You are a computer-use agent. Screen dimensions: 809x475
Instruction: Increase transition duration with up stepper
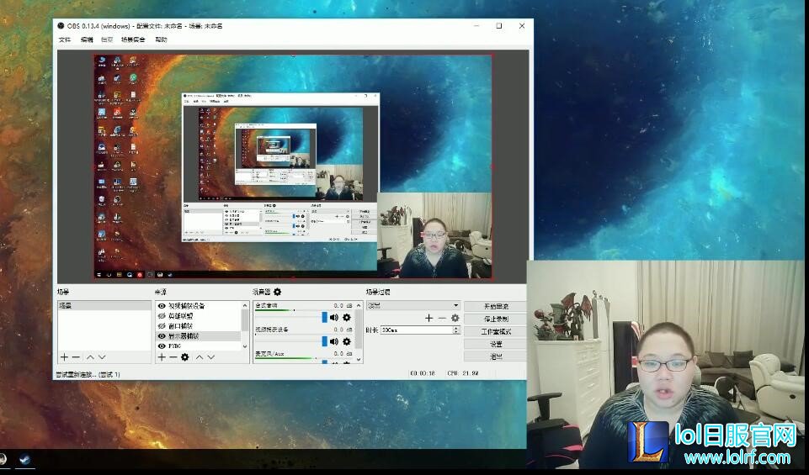click(456, 328)
